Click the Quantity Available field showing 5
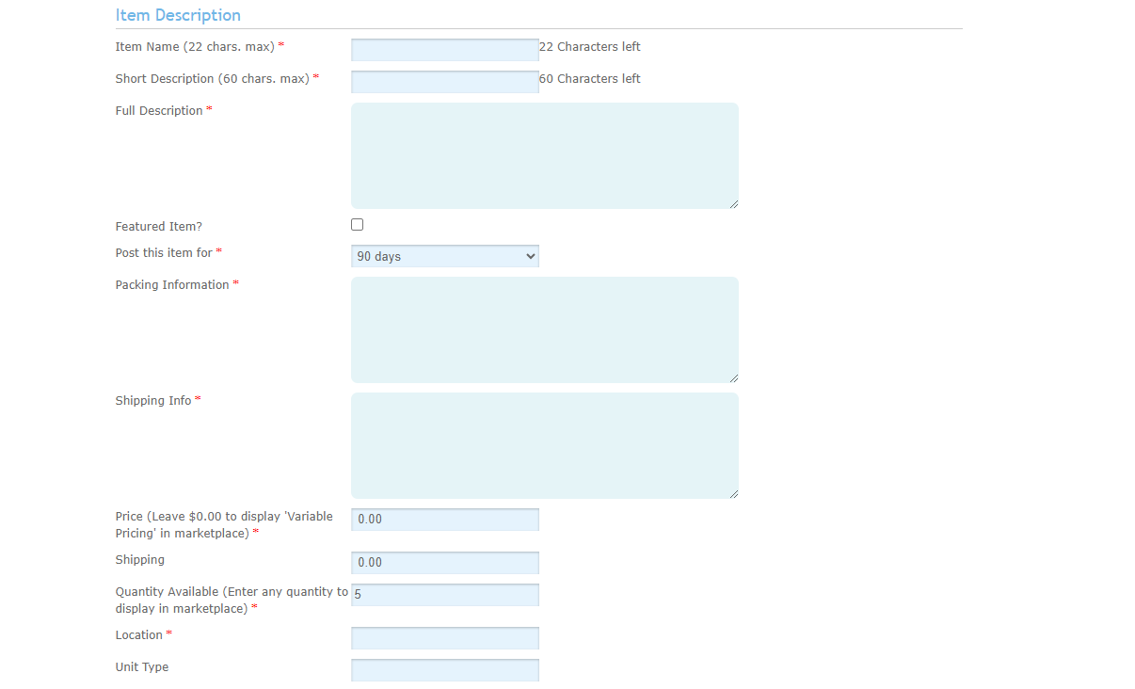 444,595
